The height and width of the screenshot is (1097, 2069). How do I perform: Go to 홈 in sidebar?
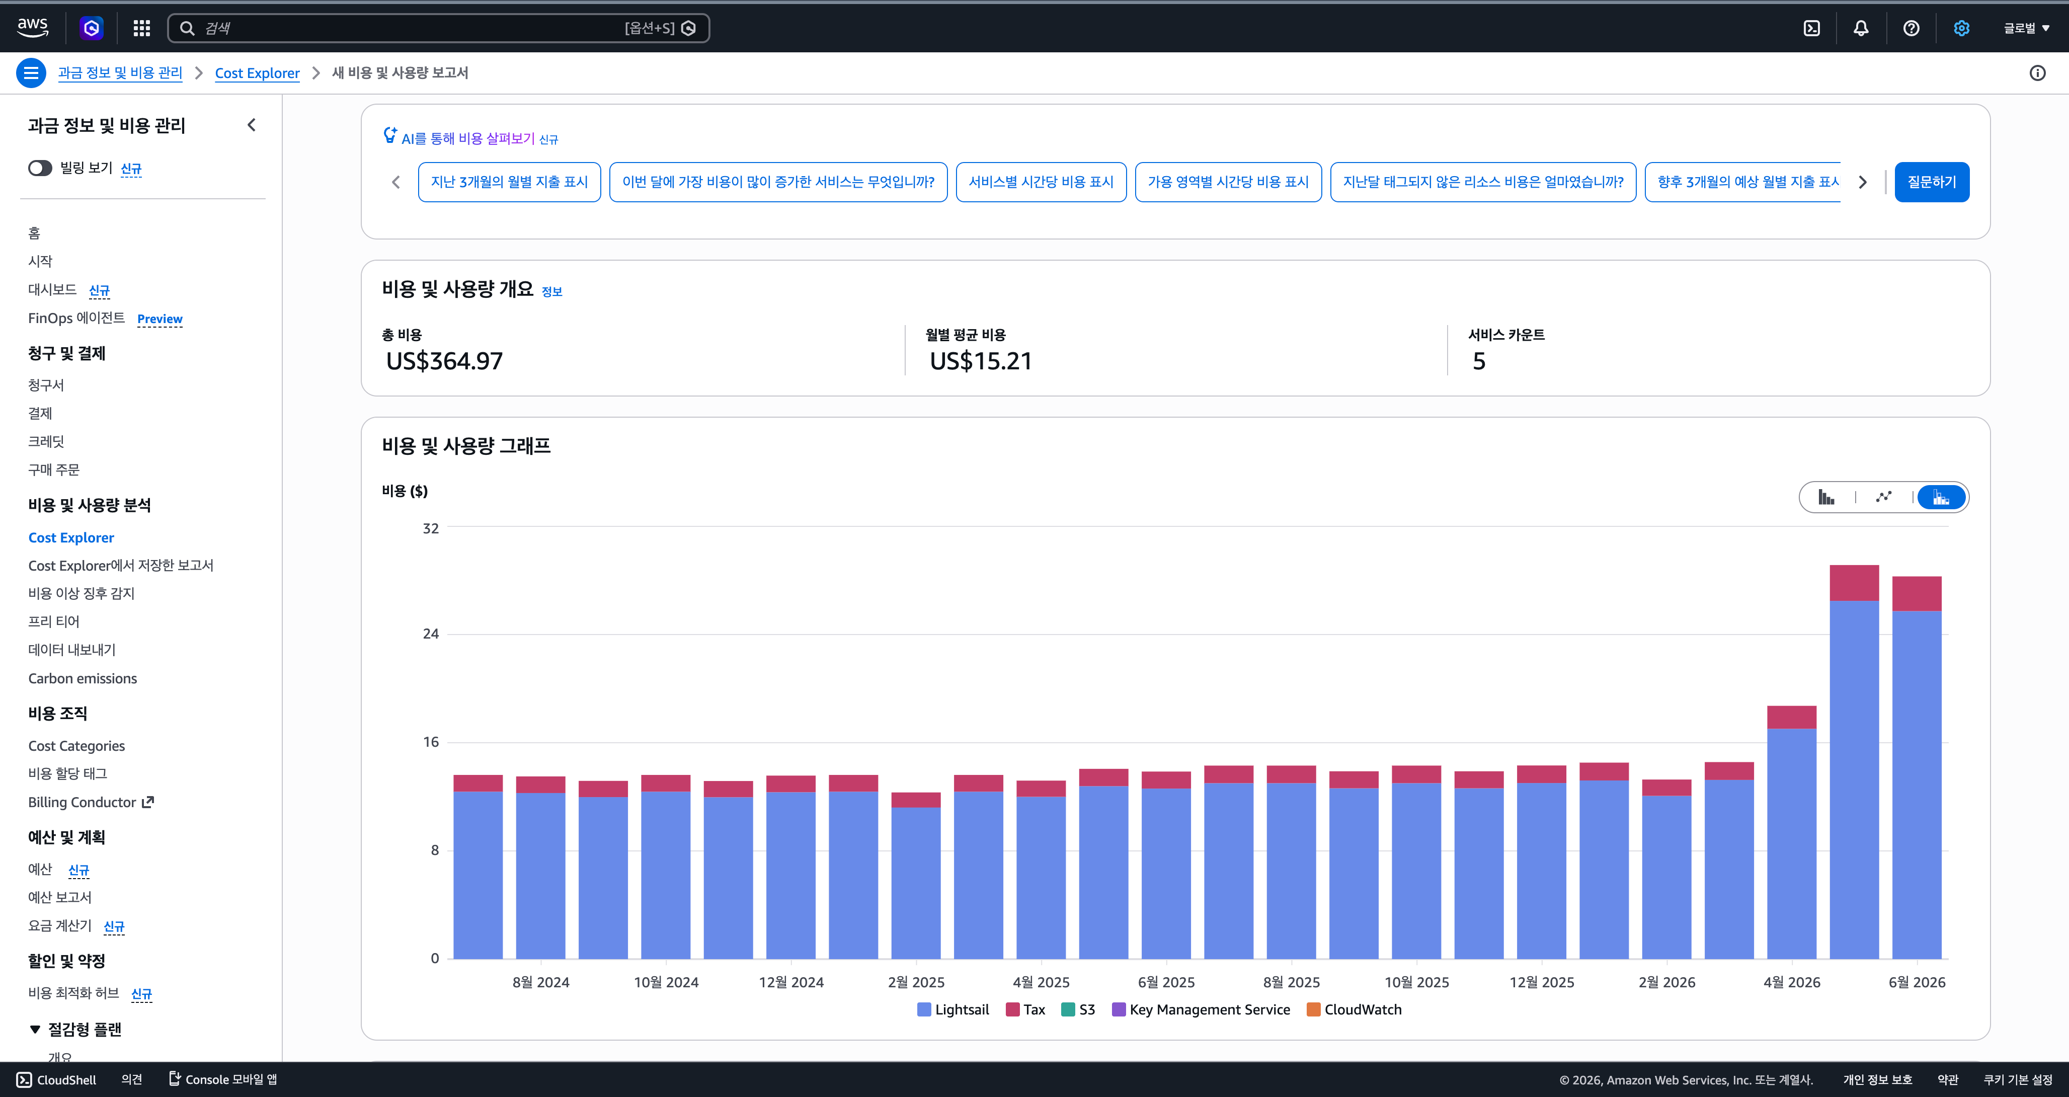click(x=34, y=233)
